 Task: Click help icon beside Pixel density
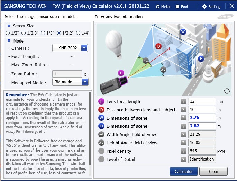click(x=183, y=151)
